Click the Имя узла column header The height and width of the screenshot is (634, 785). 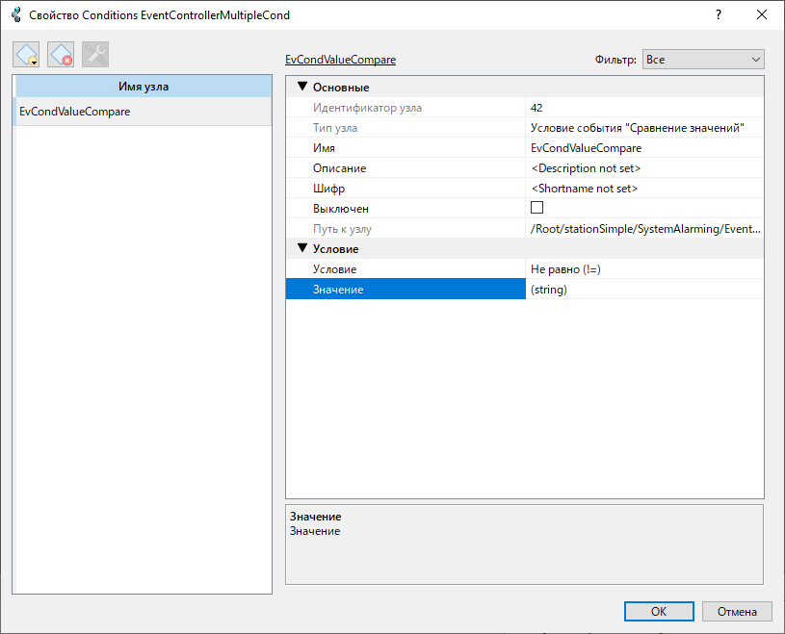(143, 87)
